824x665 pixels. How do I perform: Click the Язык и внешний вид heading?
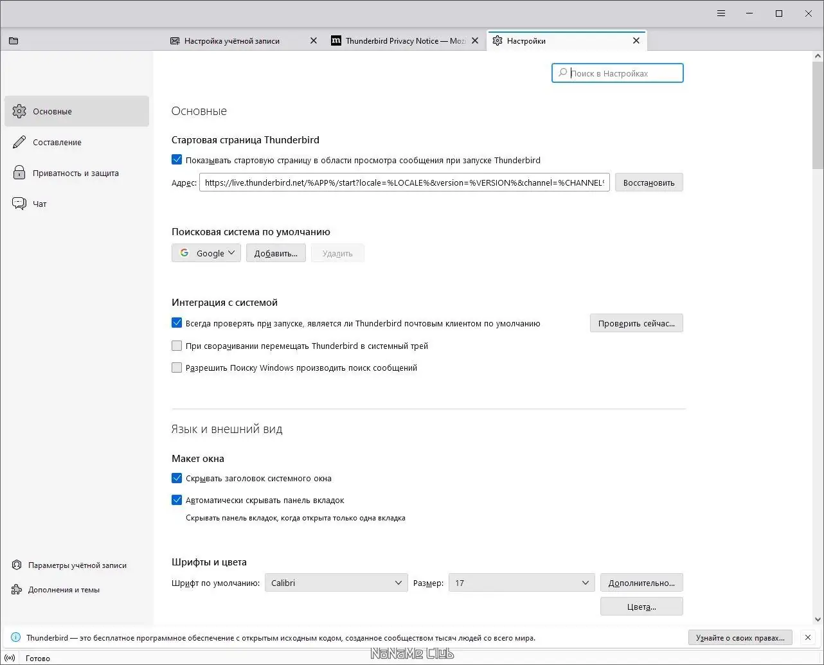pos(227,429)
